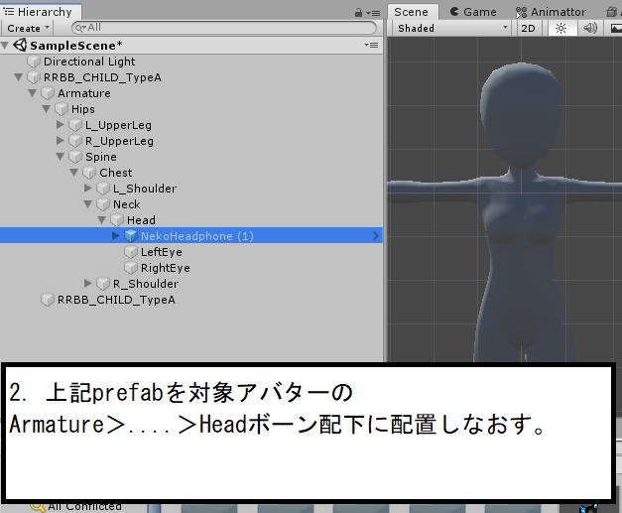
Task: Select the Hips bone
Action: tap(83, 109)
